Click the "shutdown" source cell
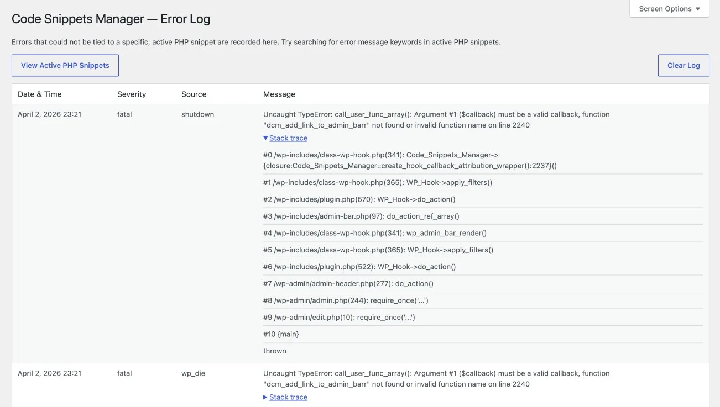 (x=197, y=114)
